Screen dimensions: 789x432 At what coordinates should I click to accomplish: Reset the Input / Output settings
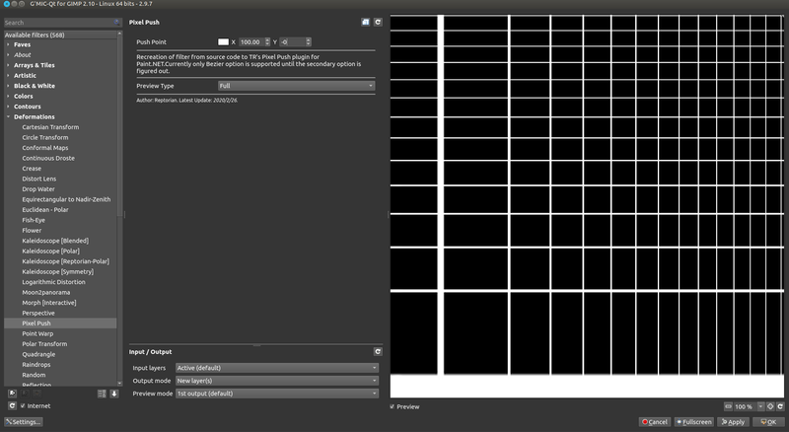point(378,351)
